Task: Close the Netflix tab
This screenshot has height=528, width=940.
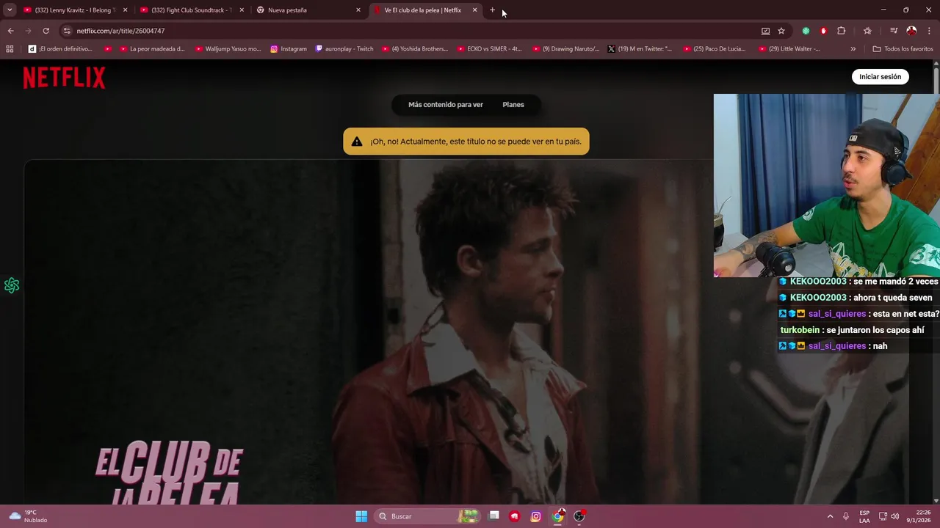Action: [475, 10]
